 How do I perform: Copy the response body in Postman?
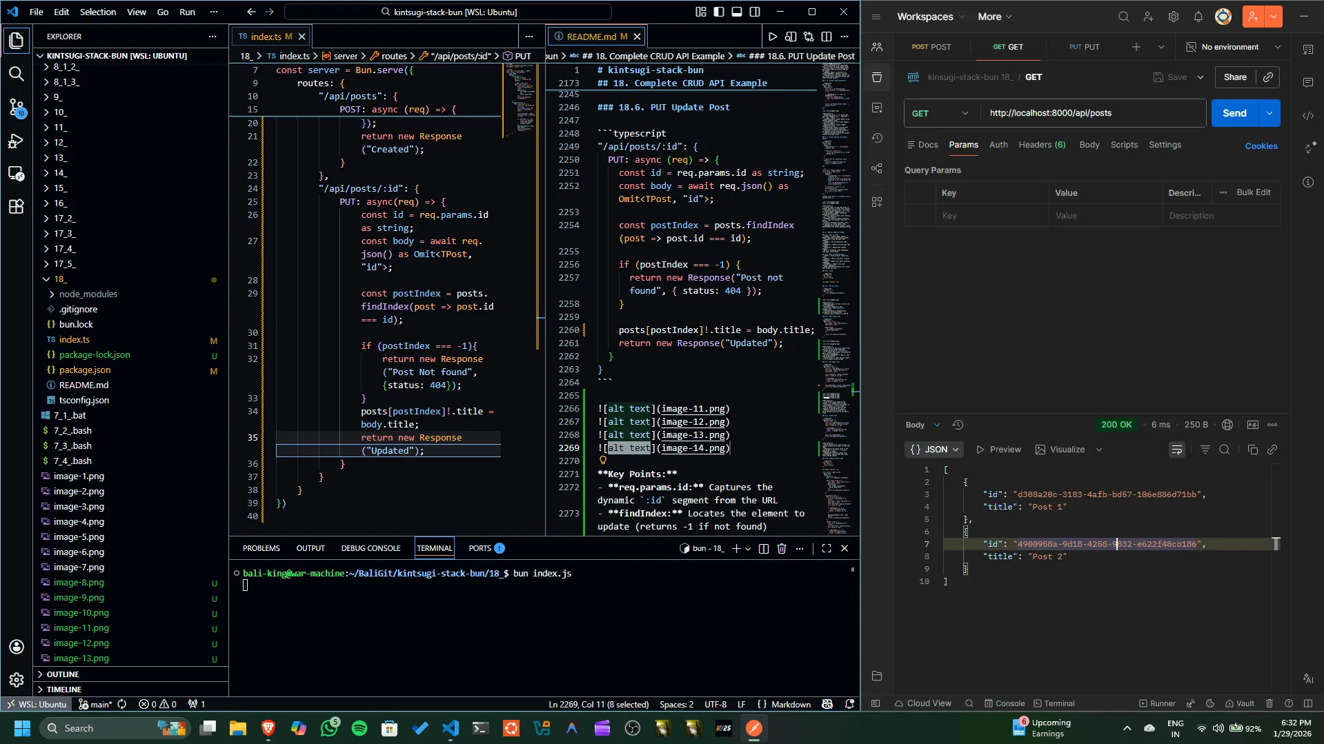click(1252, 450)
